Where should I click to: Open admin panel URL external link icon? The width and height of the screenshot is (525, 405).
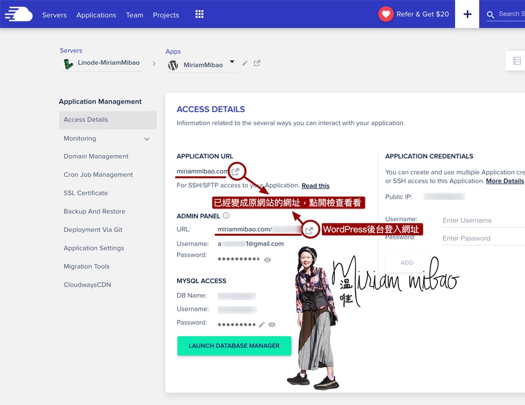tap(309, 230)
